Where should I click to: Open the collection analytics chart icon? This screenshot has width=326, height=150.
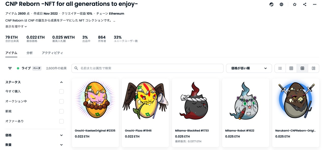click(x=271, y=4)
